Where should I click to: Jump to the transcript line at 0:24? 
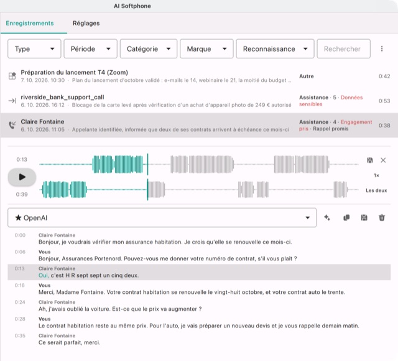coord(199,306)
